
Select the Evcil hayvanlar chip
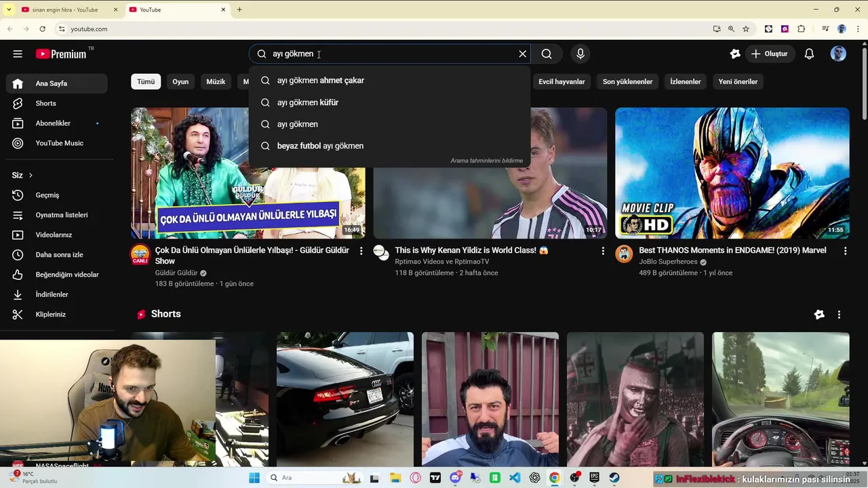click(561, 81)
